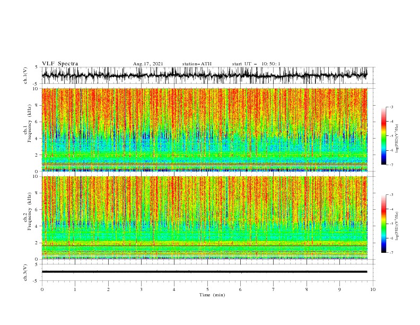The image size is (420, 325).
Task: Click the "-3" tick on ch.1 color bar
Action: tap(391, 107)
